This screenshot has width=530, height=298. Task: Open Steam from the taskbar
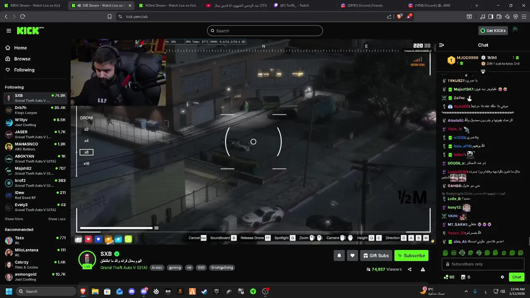point(204,291)
